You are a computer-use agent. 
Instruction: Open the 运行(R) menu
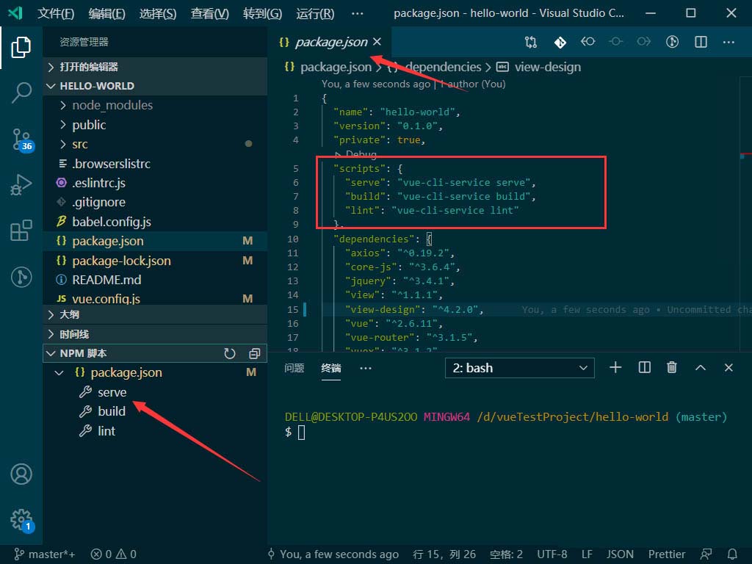(x=314, y=13)
